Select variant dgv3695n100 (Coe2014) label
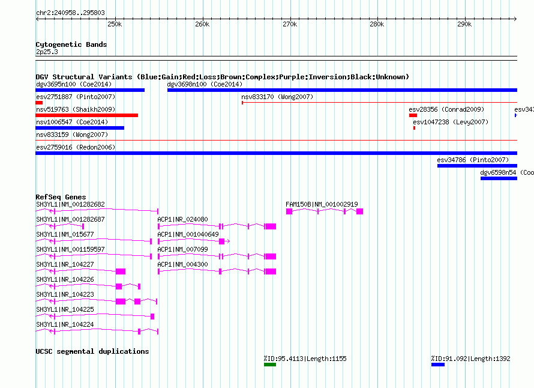Image resolution: width=534 pixels, height=388 pixels. tap(74, 84)
